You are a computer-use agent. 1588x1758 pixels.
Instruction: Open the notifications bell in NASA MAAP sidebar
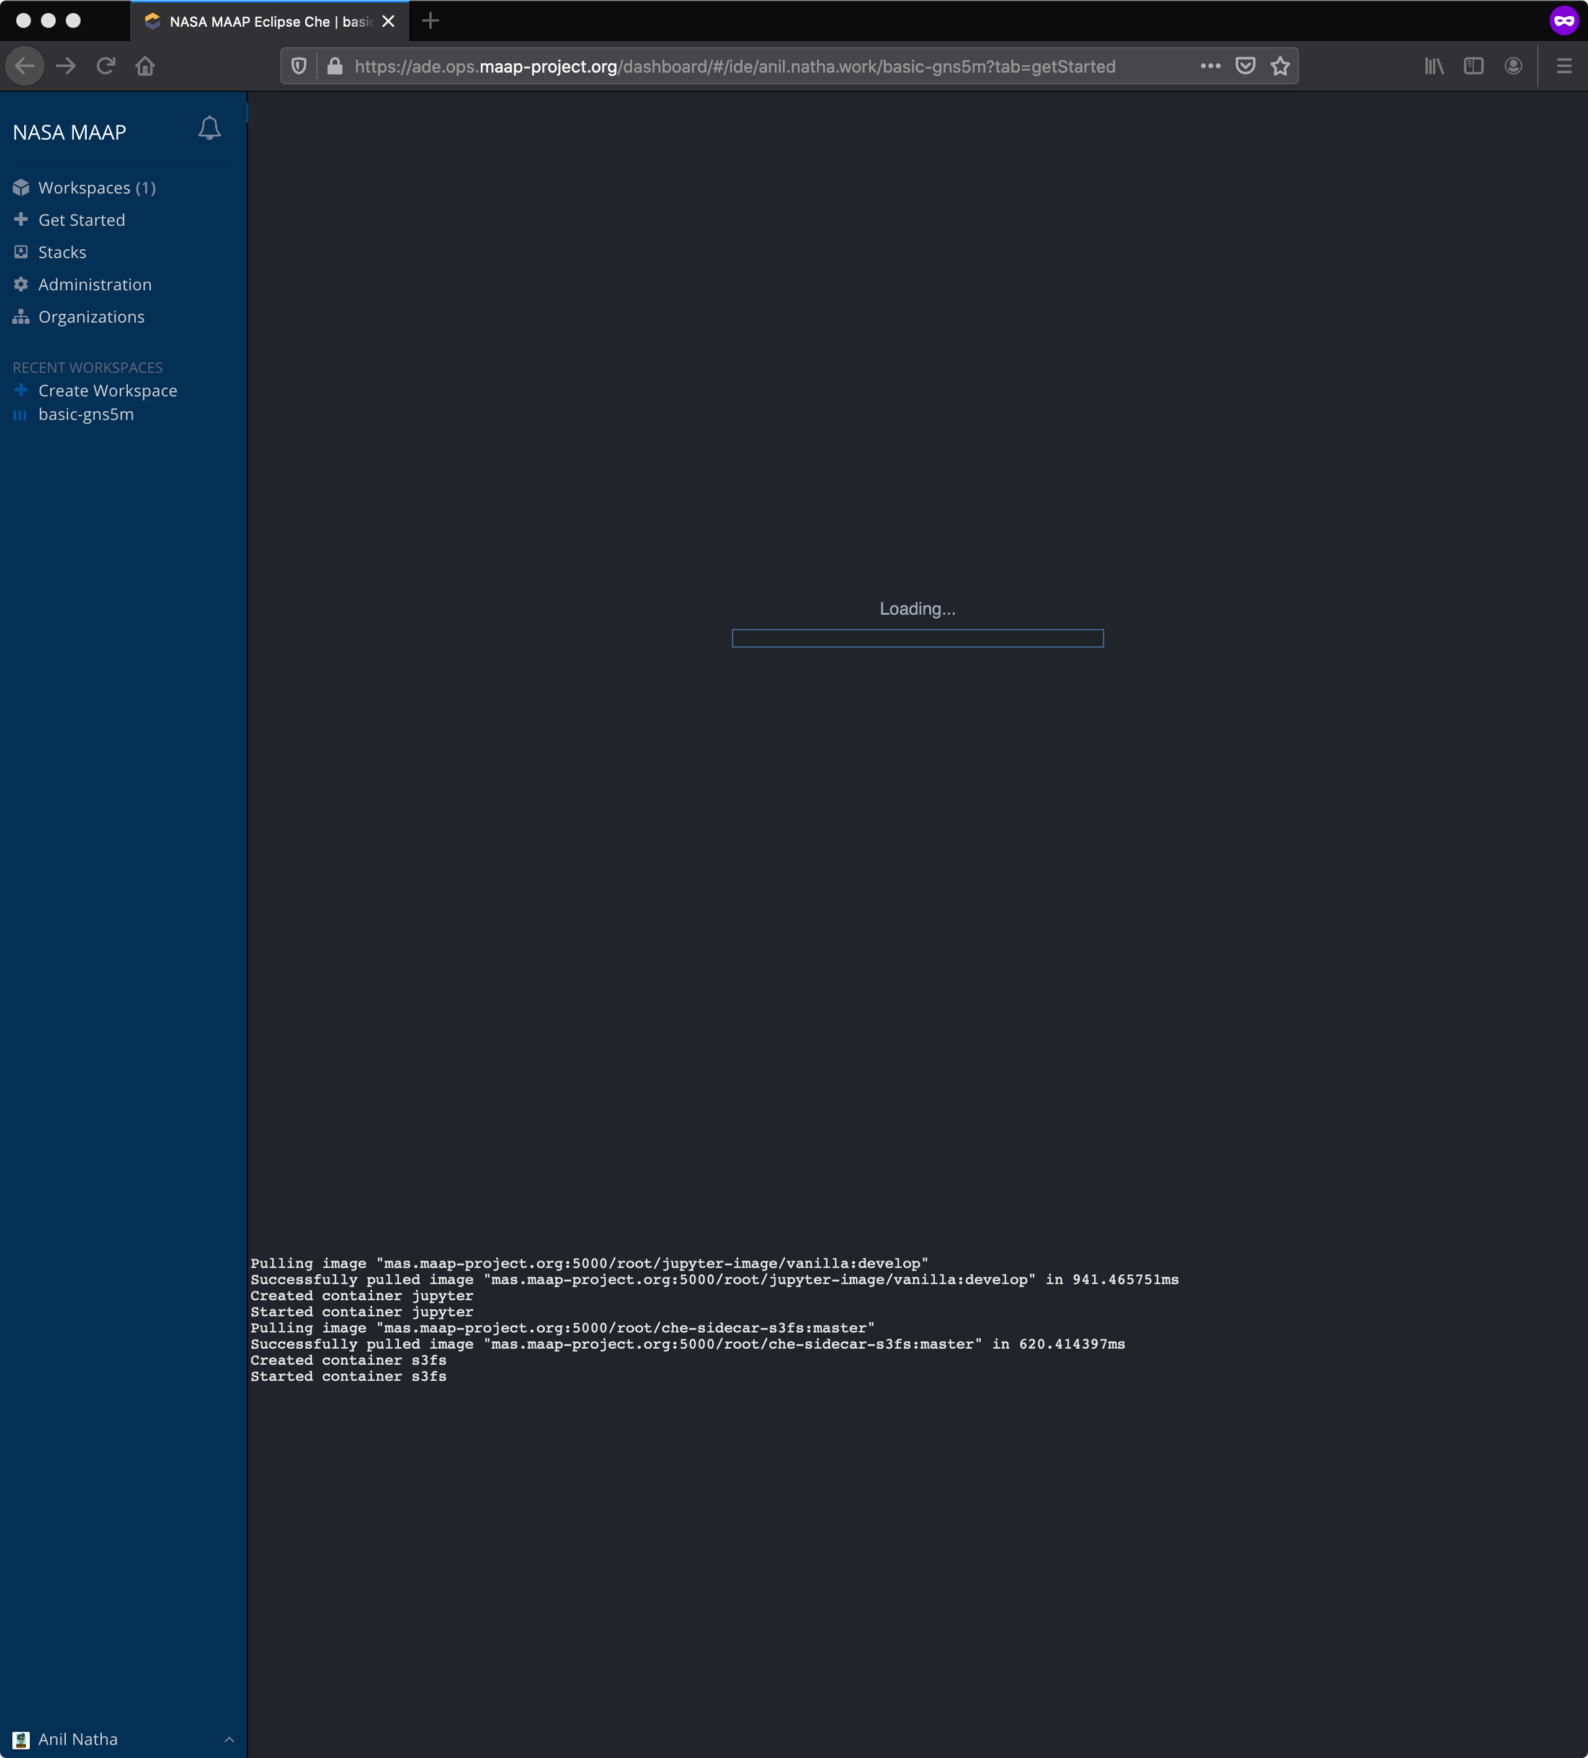(x=209, y=127)
